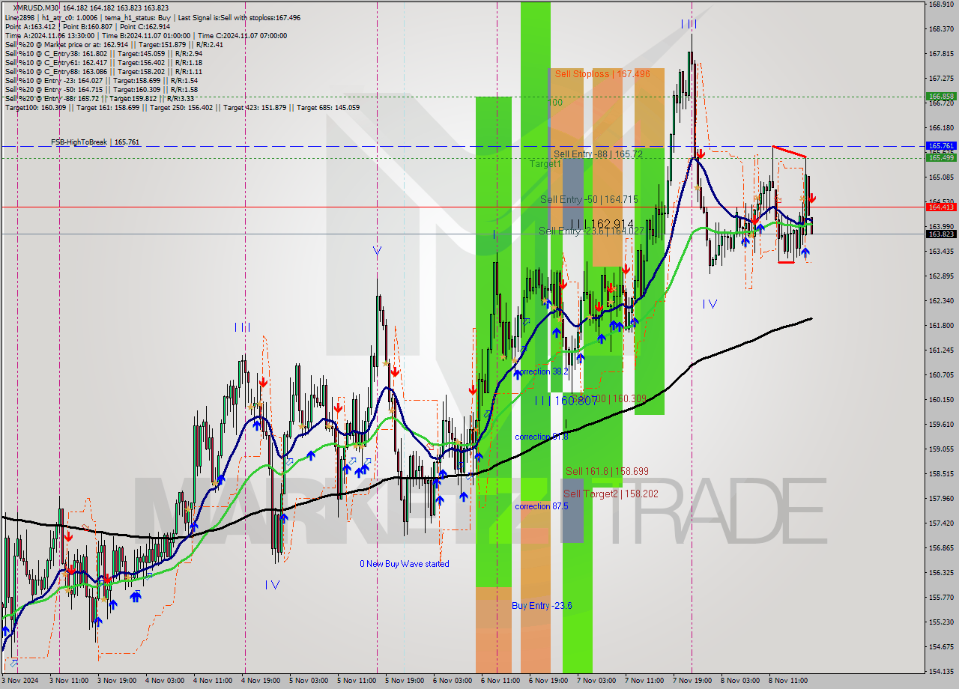Click the 'I I I 162.914' wave label
The width and height of the screenshot is (959, 689).
pos(602,224)
